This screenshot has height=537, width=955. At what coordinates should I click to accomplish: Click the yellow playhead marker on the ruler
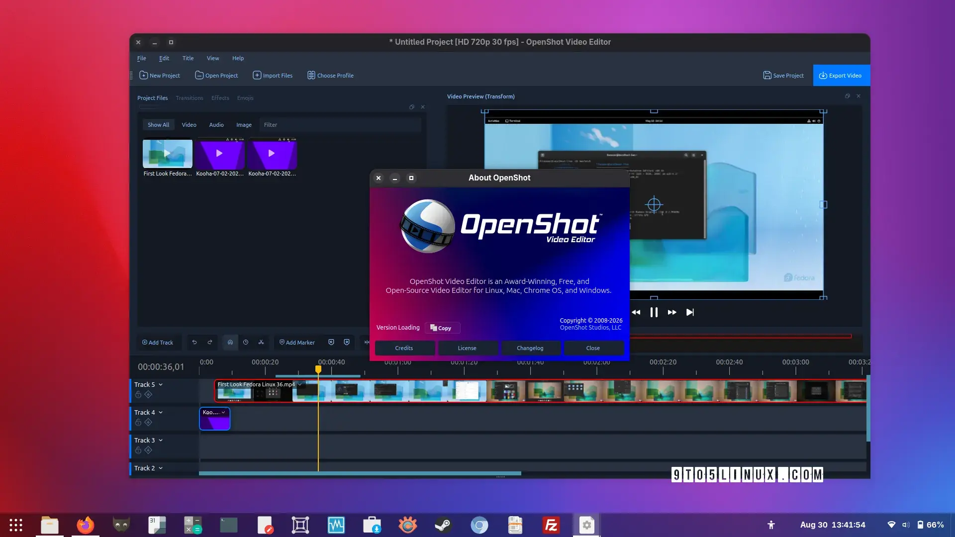pyautogui.click(x=318, y=369)
